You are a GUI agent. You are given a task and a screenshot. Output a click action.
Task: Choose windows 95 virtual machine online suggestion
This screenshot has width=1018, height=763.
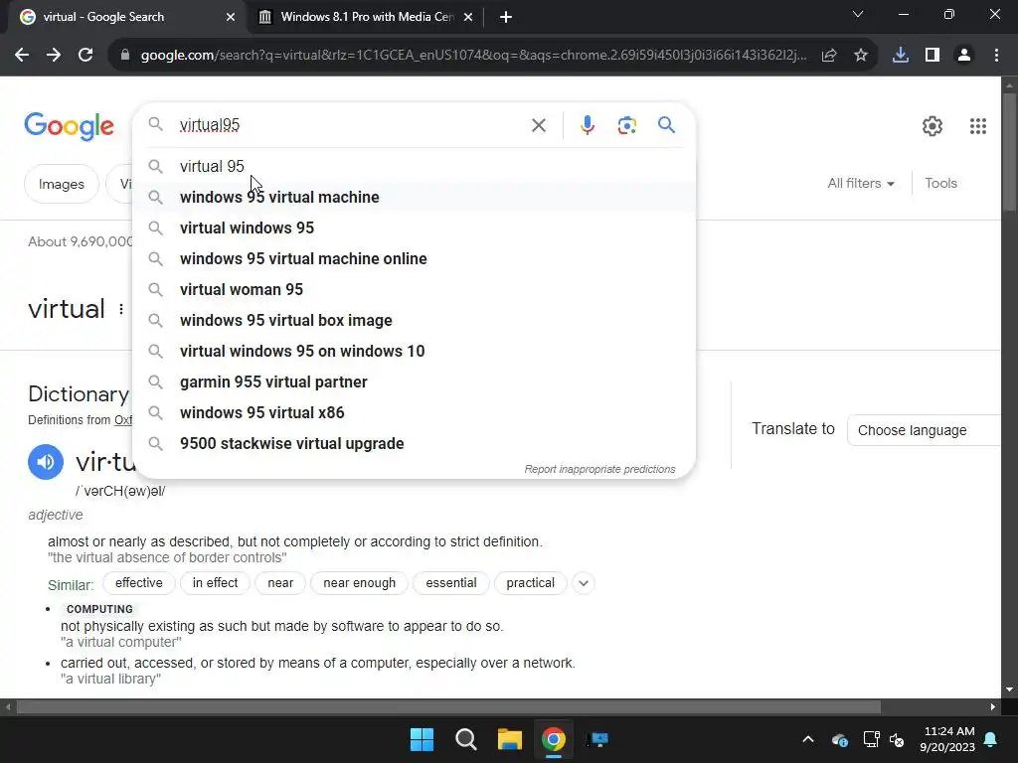pos(415,258)
